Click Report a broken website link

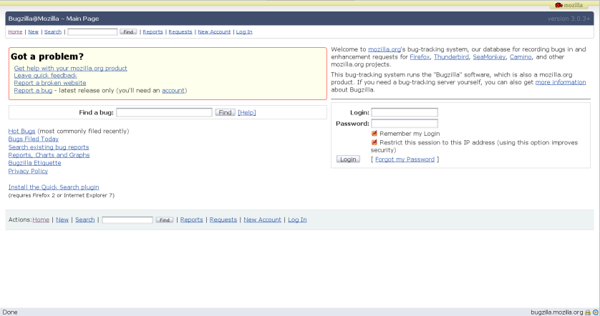pos(50,83)
